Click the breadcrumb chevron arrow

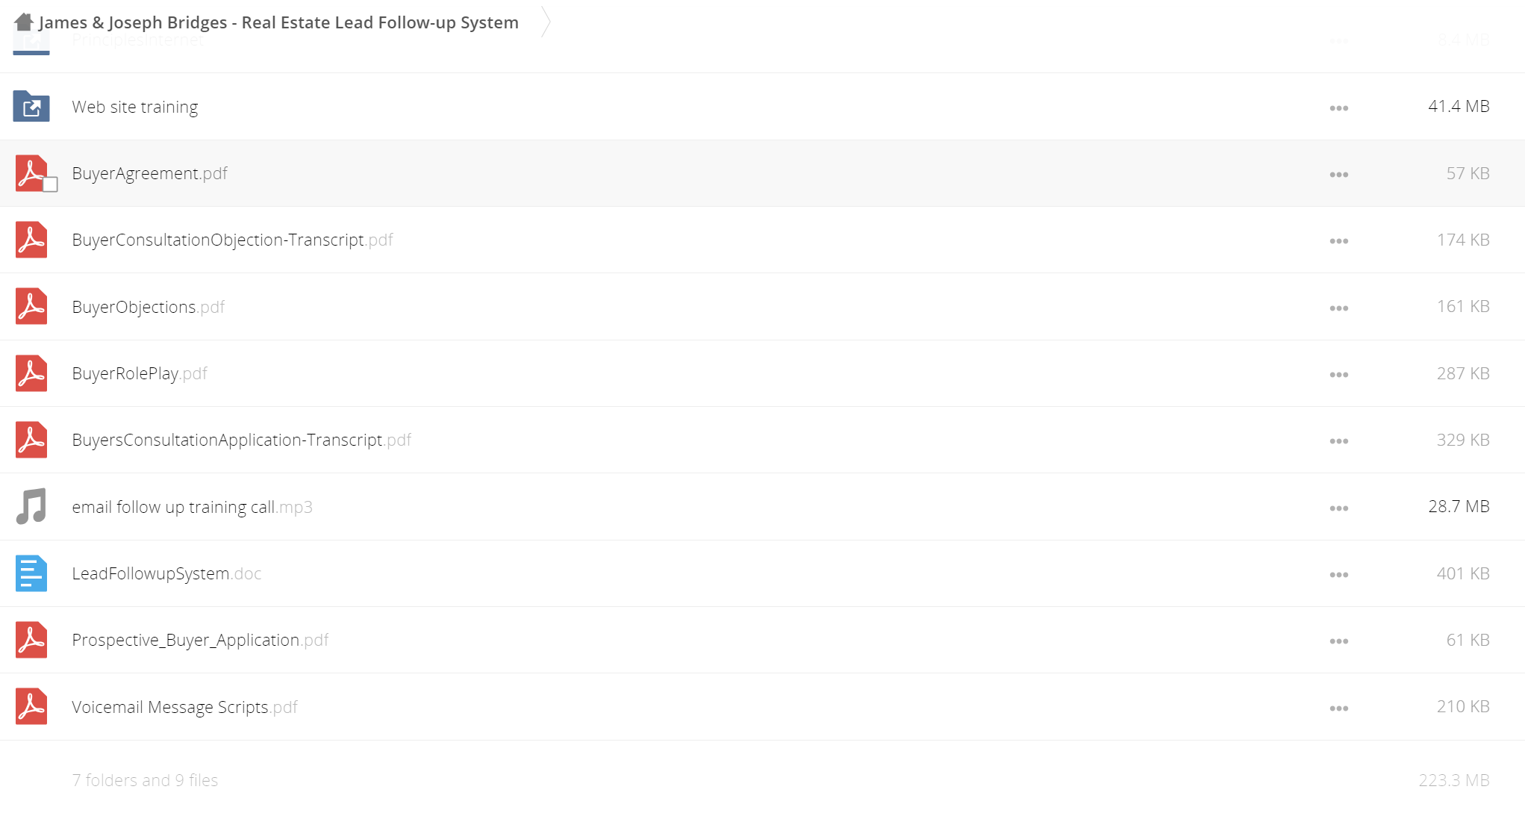coord(546,22)
